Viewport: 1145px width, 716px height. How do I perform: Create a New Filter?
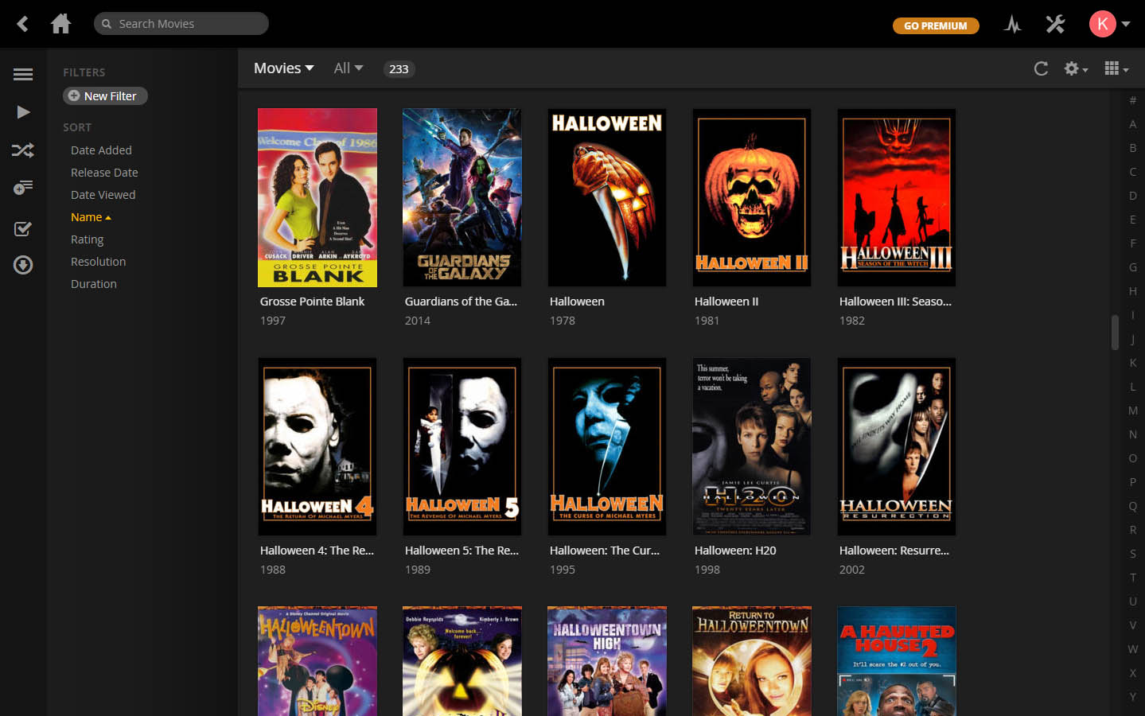coord(104,95)
